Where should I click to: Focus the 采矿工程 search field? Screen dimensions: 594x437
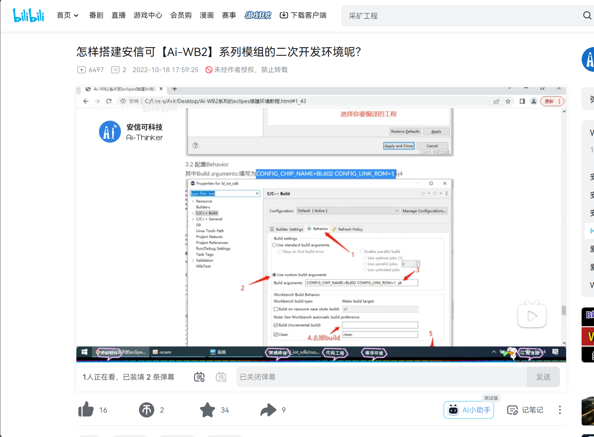click(x=461, y=16)
